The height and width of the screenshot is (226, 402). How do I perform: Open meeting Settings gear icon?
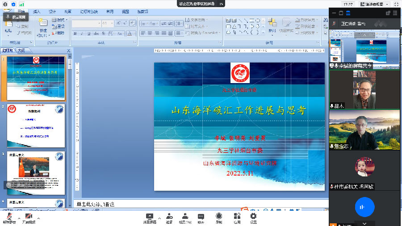[x=253, y=216]
